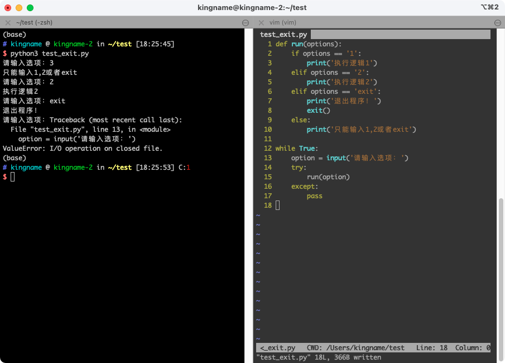Click the 'python3 test_exit.py' command line
The image size is (505, 363).
[x=50, y=54]
